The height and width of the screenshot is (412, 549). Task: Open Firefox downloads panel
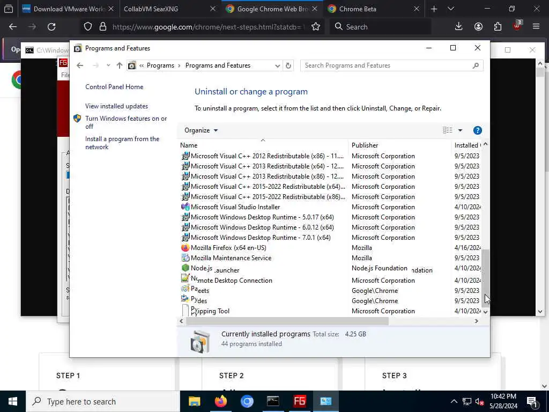coord(459,27)
